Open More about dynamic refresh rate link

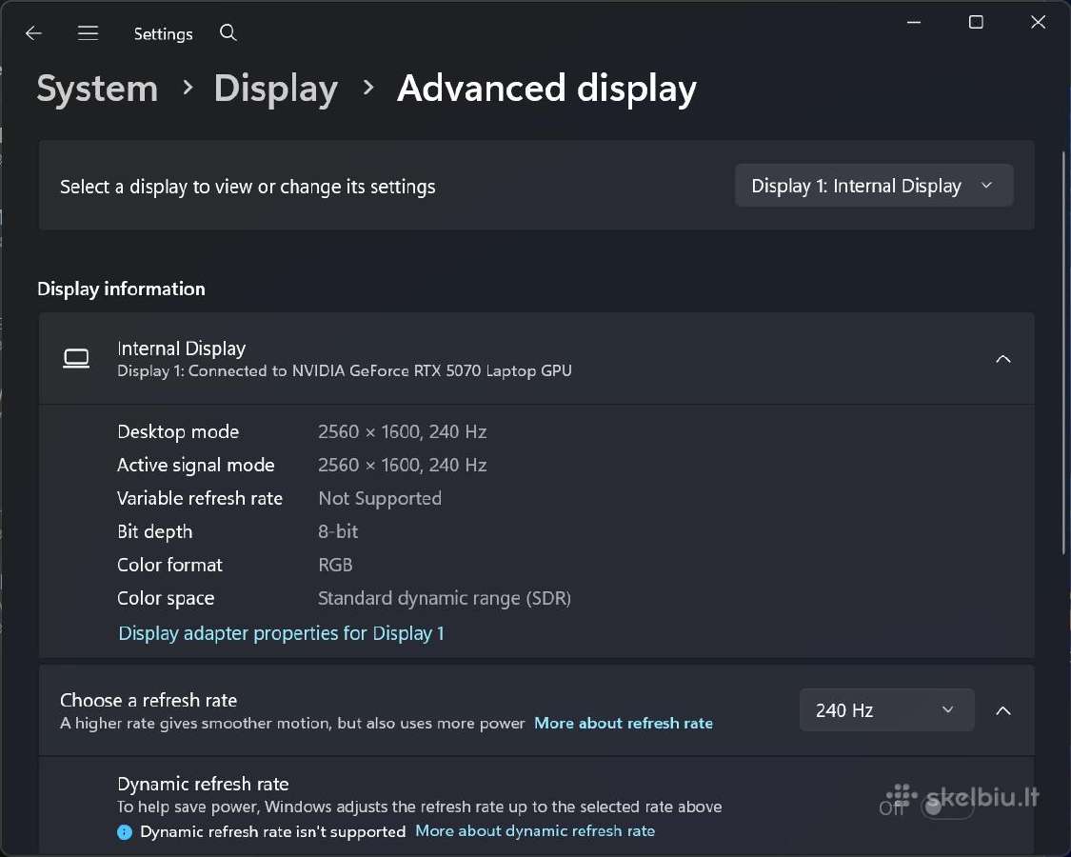click(535, 831)
